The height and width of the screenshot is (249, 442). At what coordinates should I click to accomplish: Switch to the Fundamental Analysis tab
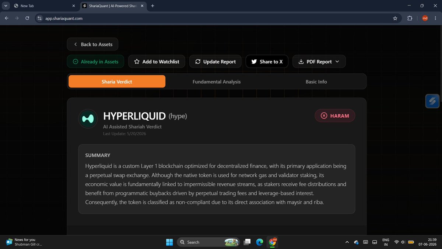(x=217, y=82)
